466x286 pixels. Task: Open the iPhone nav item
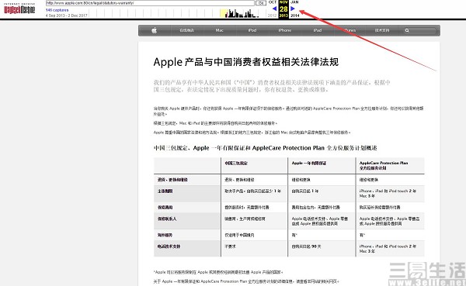coord(285,30)
